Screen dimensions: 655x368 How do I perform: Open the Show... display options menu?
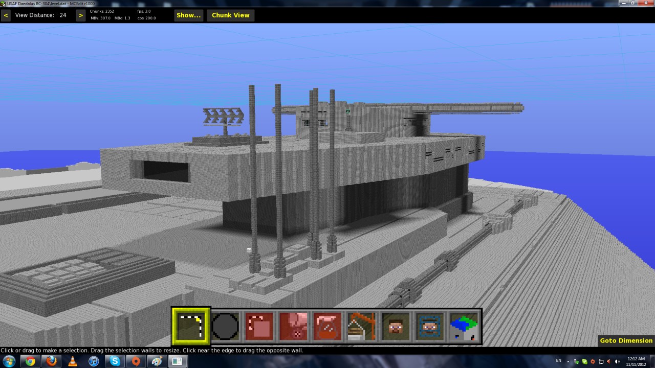pos(188,15)
